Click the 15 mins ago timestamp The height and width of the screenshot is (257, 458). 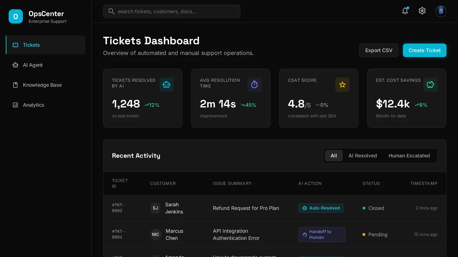click(x=426, y=235)
